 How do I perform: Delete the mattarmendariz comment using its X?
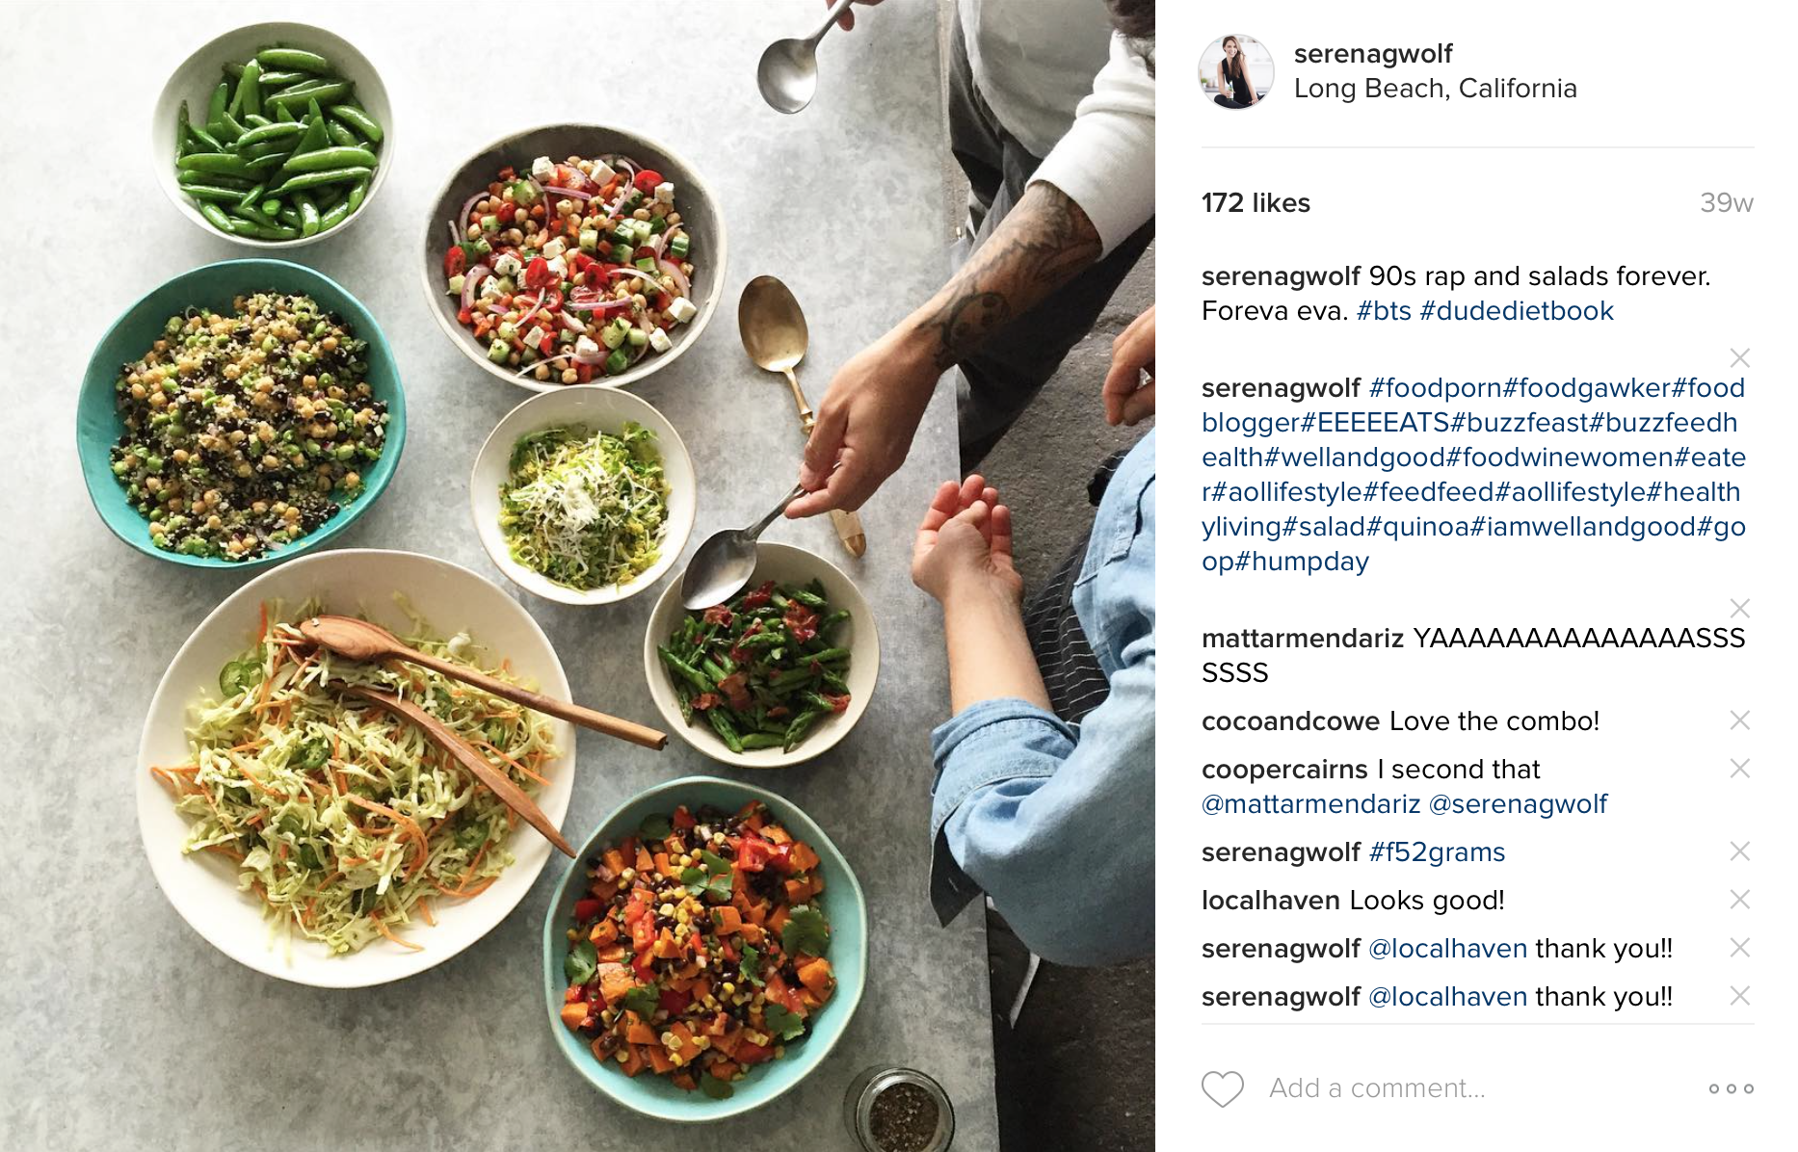(x=1739, y=608)
